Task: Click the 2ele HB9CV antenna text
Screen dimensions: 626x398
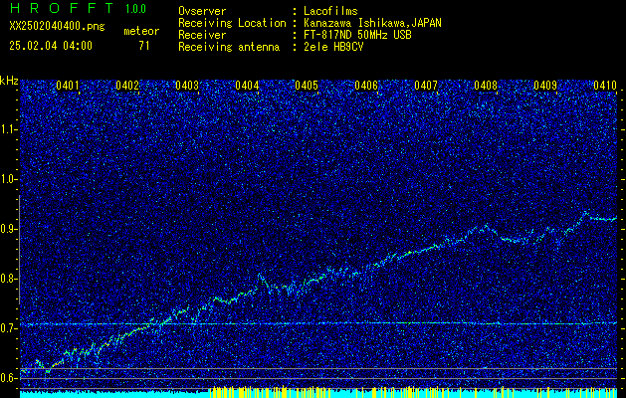Action: (333, 47)
